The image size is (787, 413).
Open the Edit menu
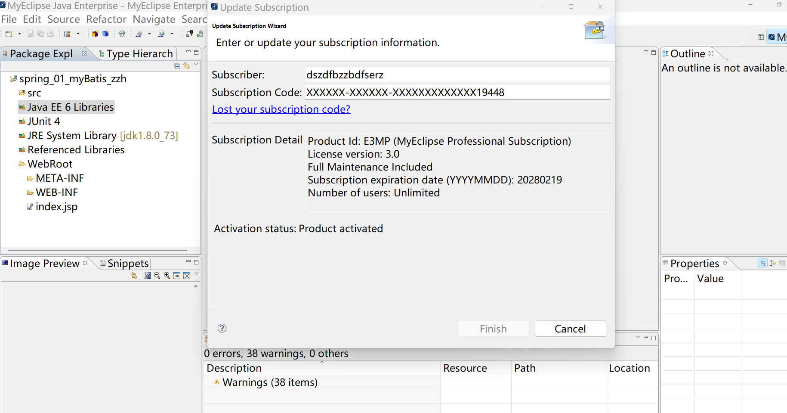click(x=32, y=19)
